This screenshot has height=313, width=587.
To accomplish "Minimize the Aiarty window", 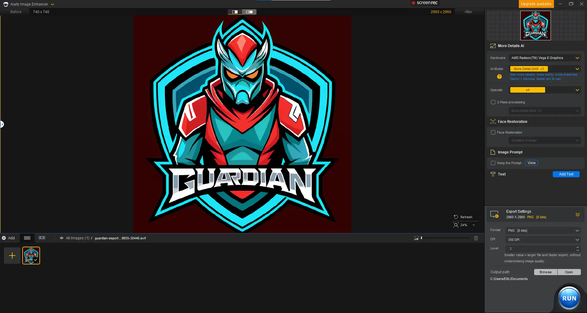I will point(560,4).
